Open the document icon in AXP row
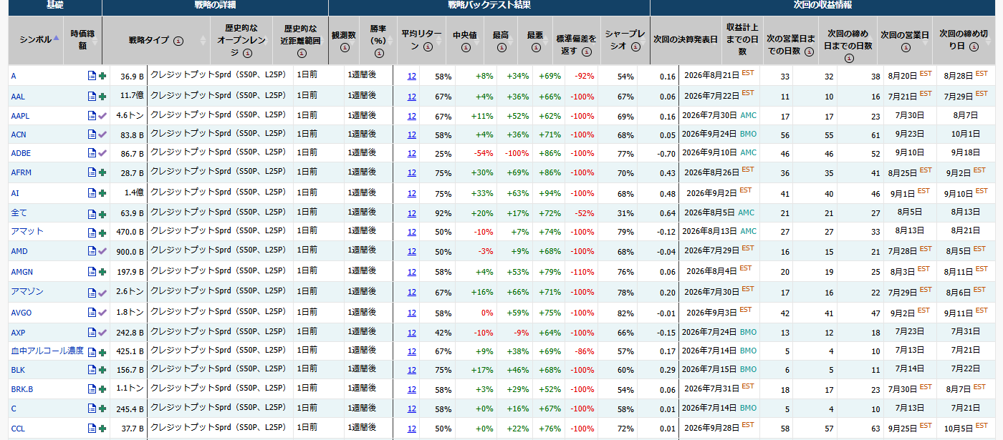The height and width of the screenshot is (440, 1003). point(92,333)
